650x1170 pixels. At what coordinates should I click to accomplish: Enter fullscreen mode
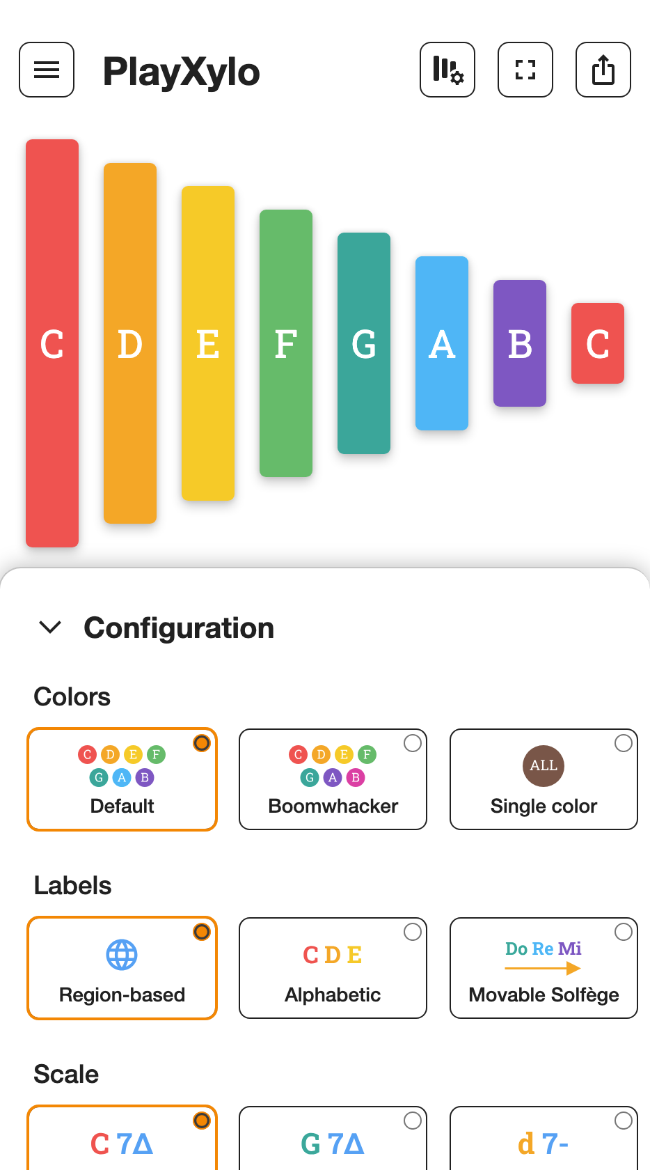[x=525, y=70]
